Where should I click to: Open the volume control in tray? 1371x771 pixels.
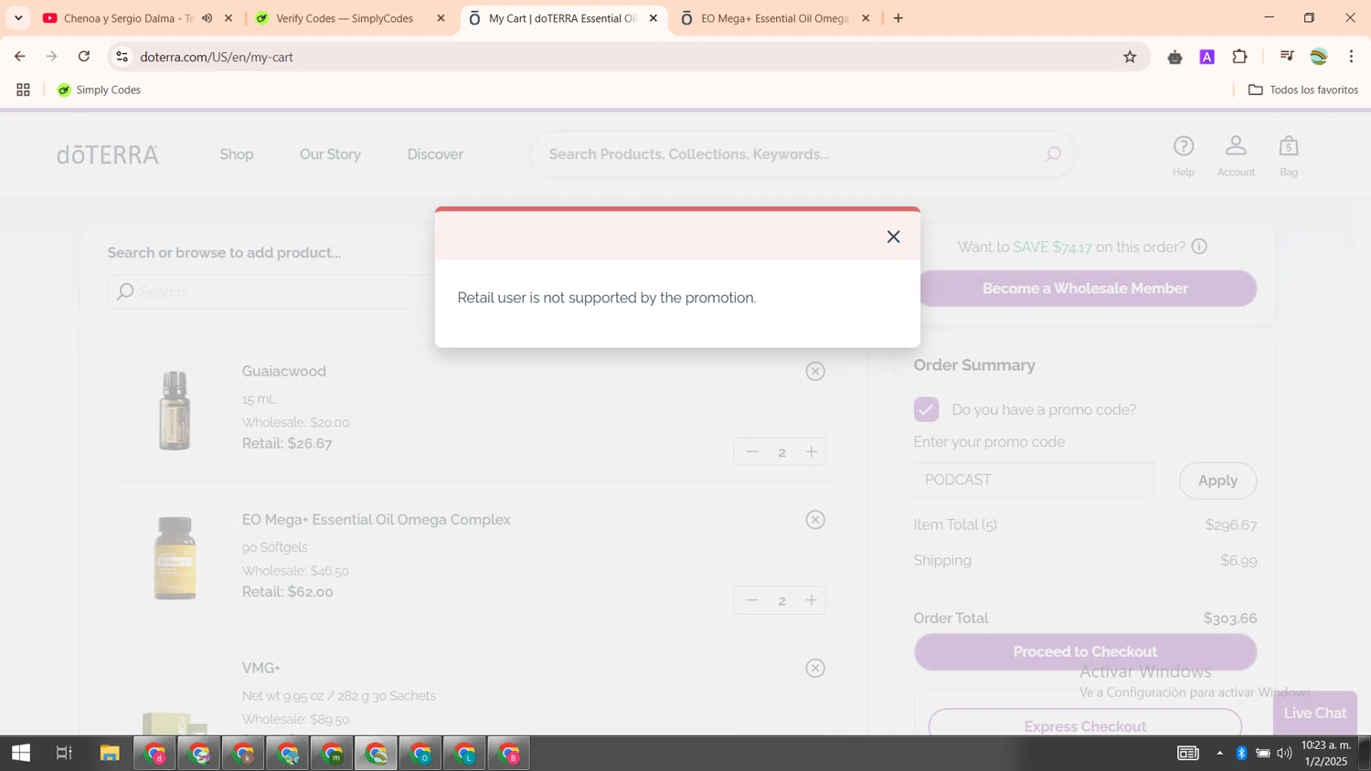point(1284,754)
